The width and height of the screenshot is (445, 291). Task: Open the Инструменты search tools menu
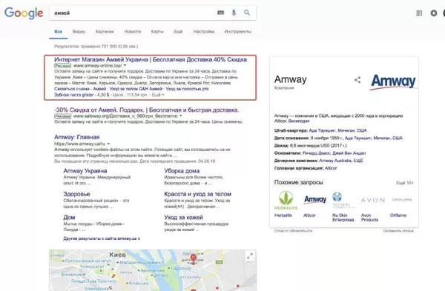tap(237, 31)
